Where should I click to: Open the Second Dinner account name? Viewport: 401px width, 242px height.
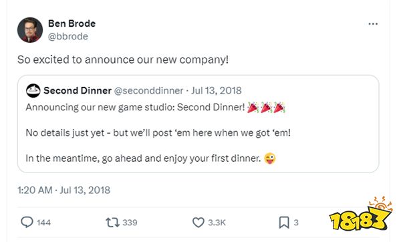point(78,90)
